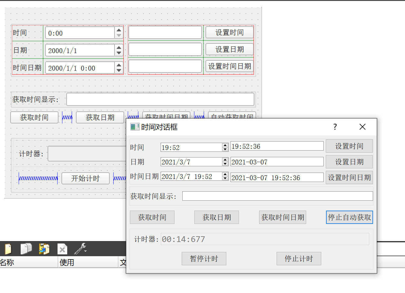The width and height of the screenshot is (405, 293).
Task: Click up arrow of the designer form's 0:00 field
Action: click(119, 30)
